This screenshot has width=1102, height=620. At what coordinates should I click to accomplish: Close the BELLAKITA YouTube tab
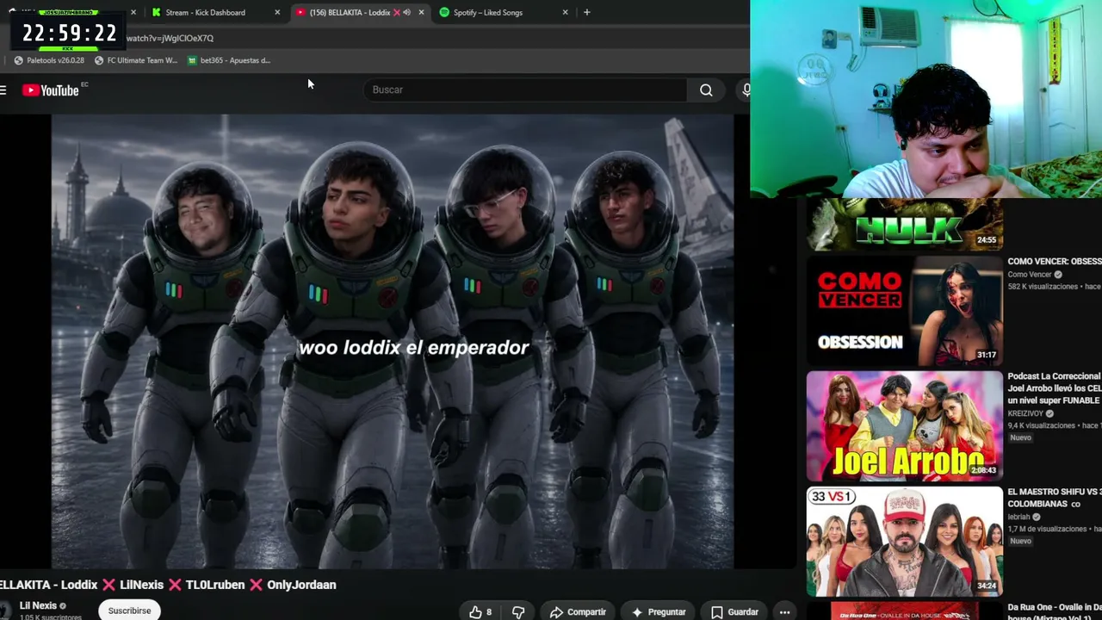[421, 12]
